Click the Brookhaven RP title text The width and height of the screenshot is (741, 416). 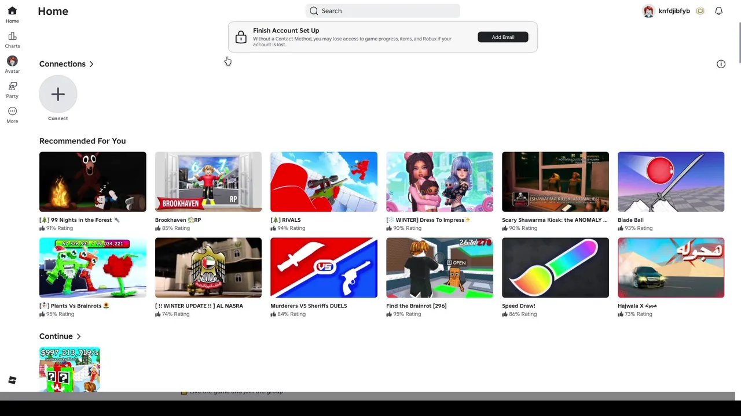click(178, 220)
